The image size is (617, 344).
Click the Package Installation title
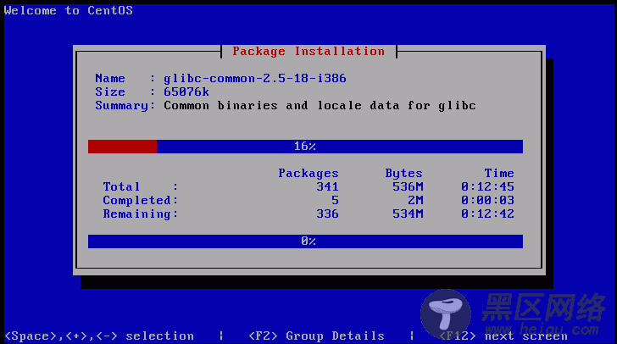308,51
